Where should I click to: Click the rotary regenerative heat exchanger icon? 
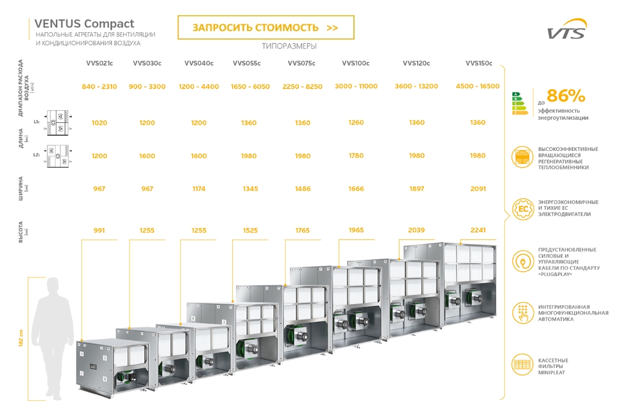coord(522,157)
